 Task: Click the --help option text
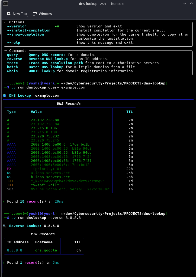(13, 43)
